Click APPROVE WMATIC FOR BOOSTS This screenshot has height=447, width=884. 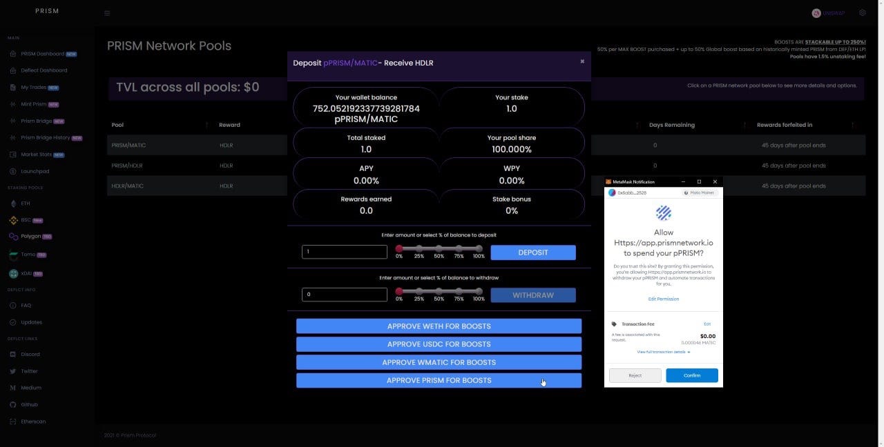tap(439, 362)
